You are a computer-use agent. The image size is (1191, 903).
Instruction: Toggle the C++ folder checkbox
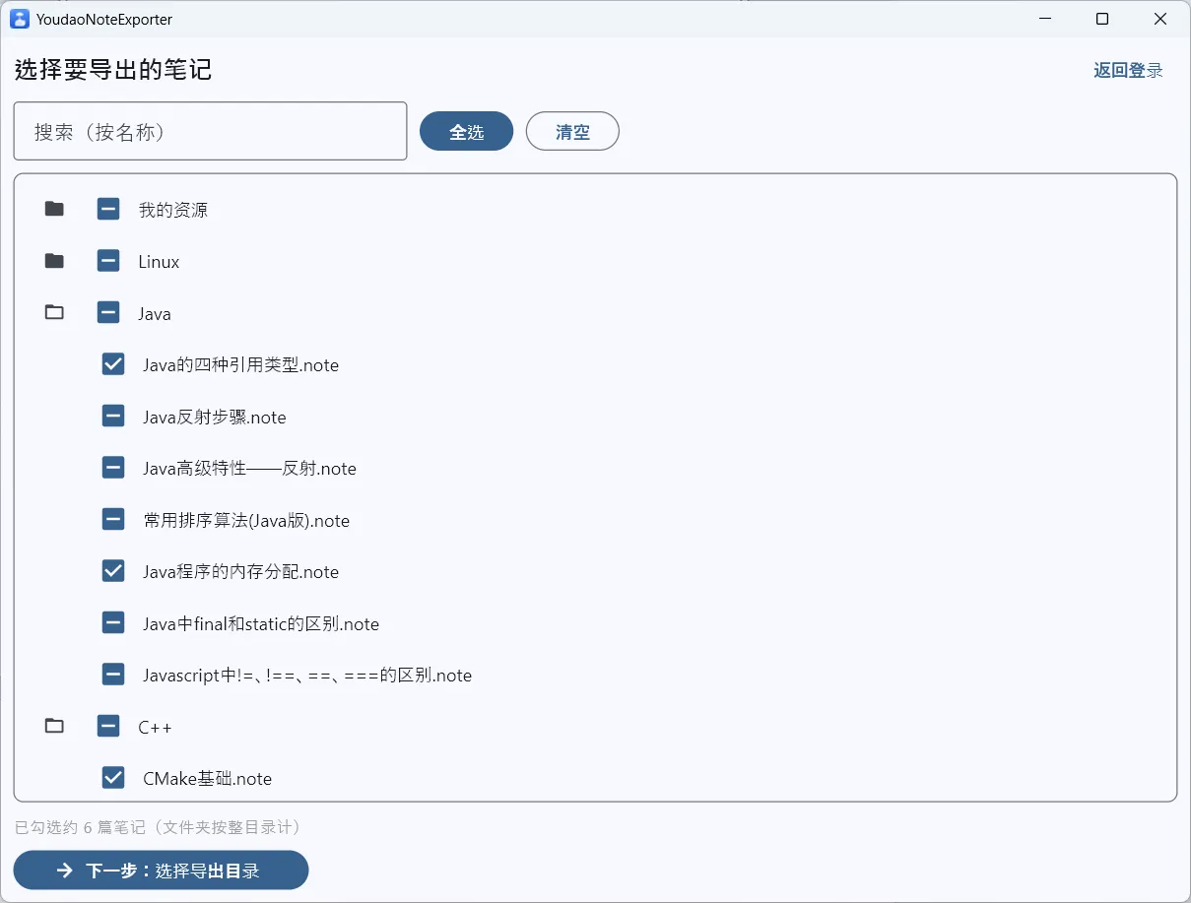[x=108, y=727]
